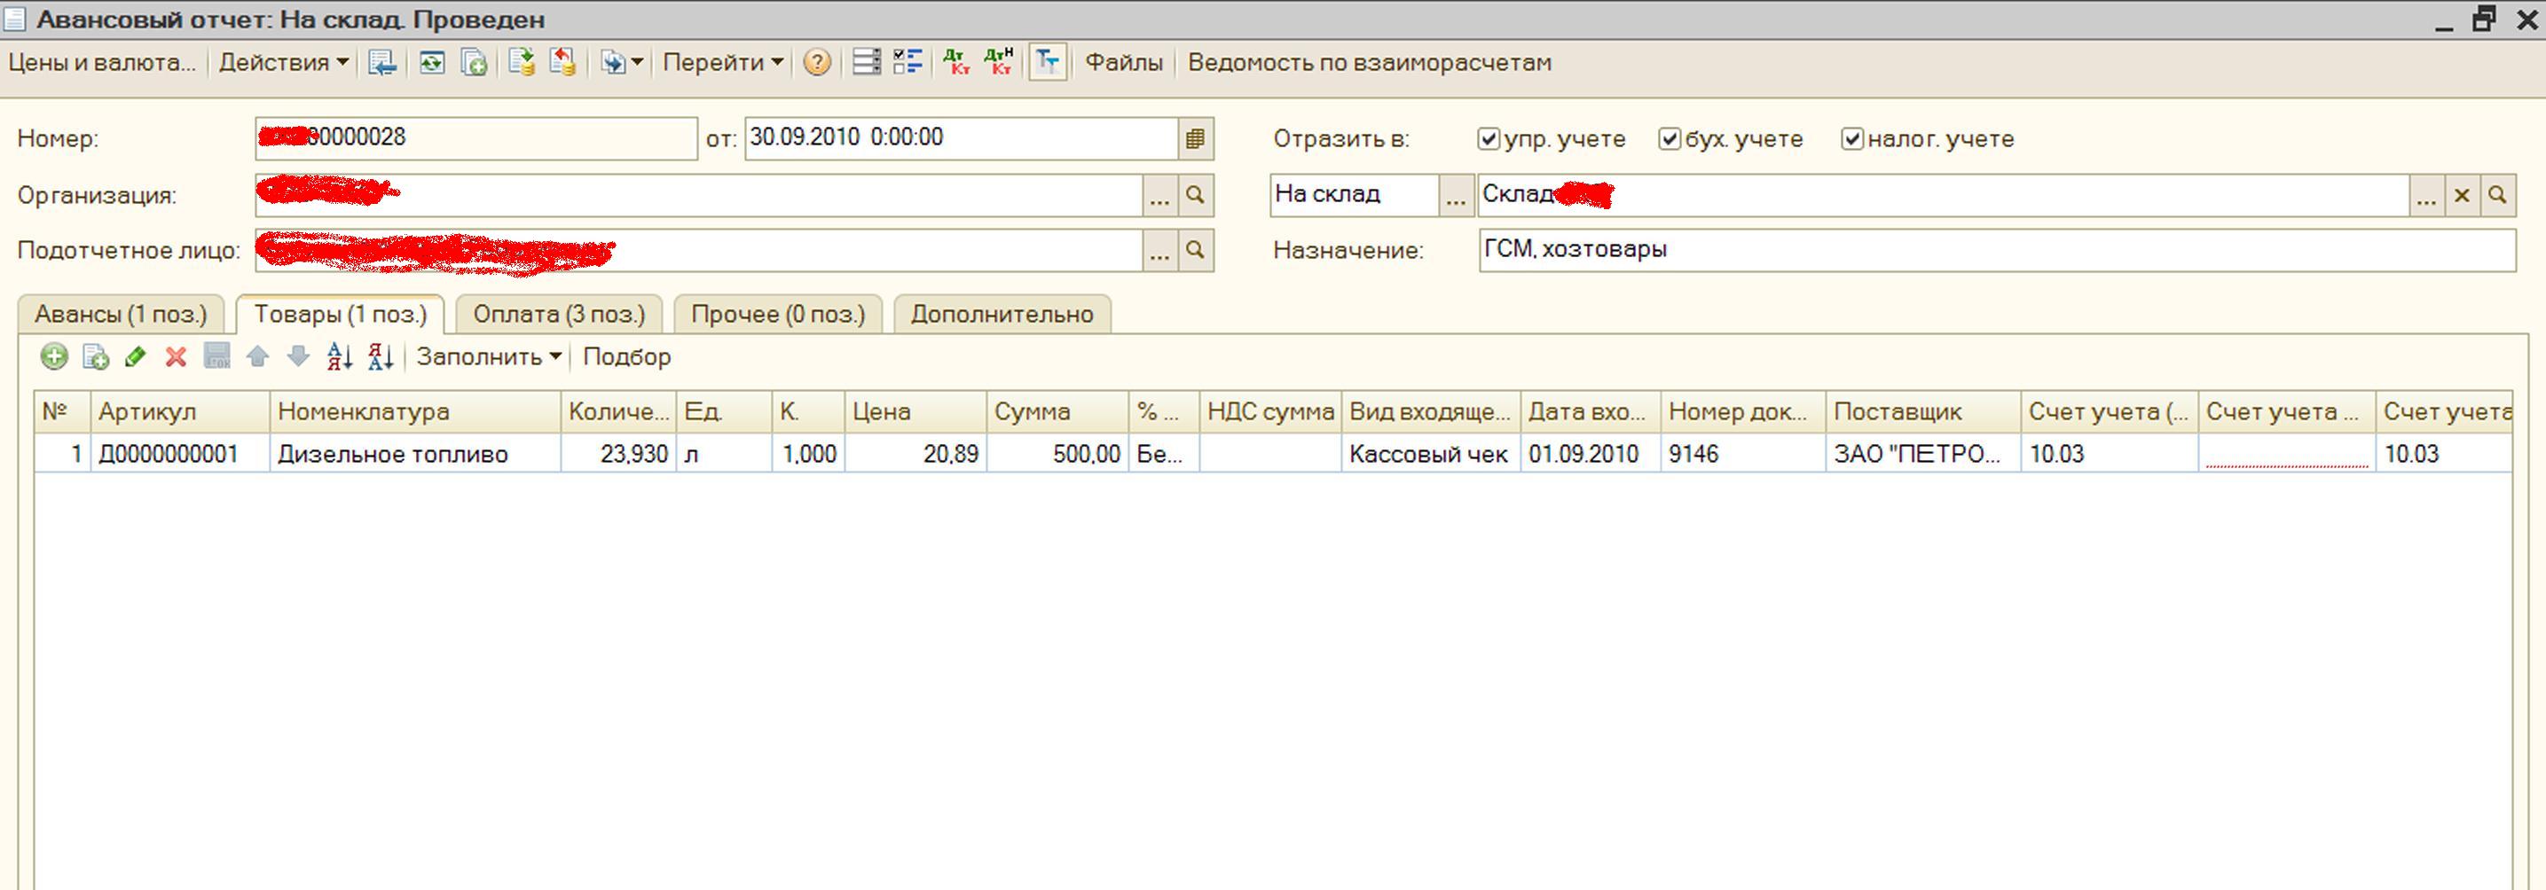Clear warehouse field with the X button
Image resolution: width=2546 pixels, height=890 pixels.
2461,196
